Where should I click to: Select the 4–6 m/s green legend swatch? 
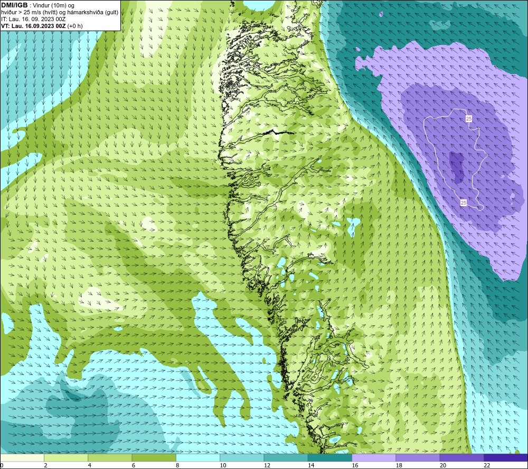110,457
